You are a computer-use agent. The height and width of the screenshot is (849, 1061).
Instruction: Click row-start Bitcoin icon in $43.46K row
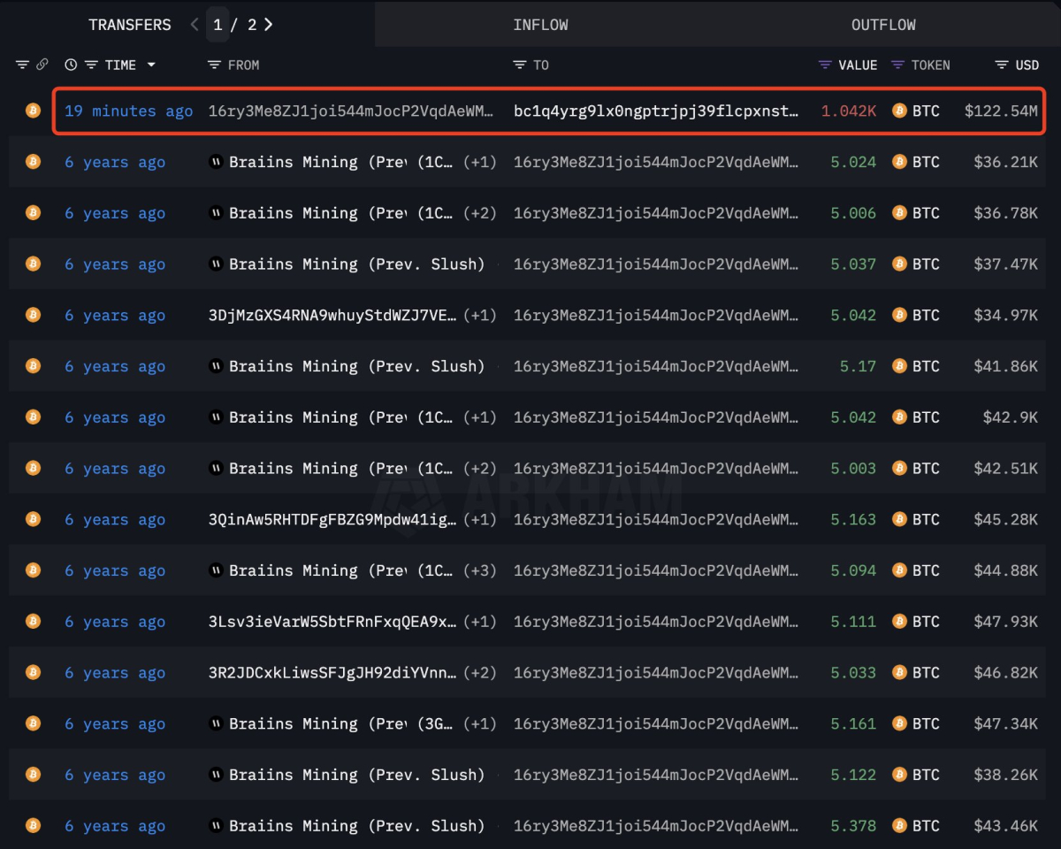pos(33,826)
